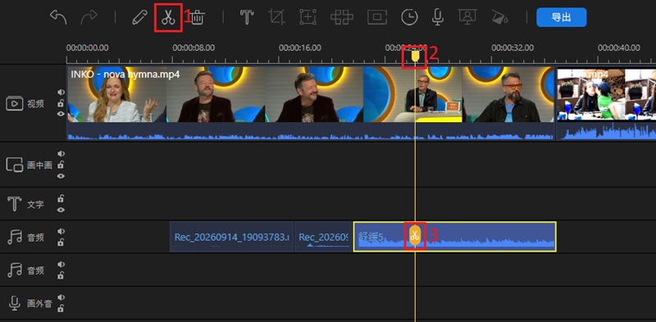Open the zoom/focus frame tool
This screenshot has width=656, height=322.
pyautogui.click(x=307, y=17)
